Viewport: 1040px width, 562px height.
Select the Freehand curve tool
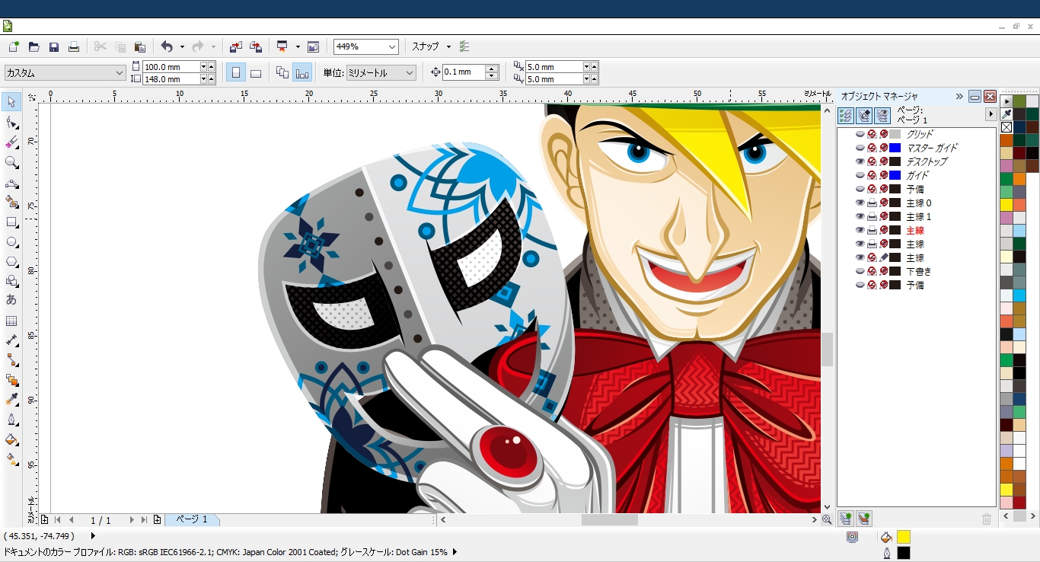[11, 183]
